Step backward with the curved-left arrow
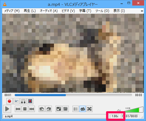The height and width of the screenshot is (121, 146). click(42, 109)
